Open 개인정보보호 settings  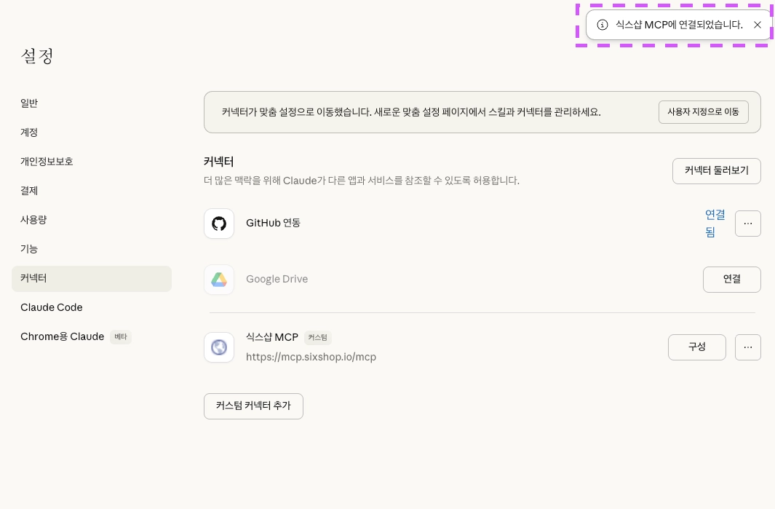tap(47, 162)
